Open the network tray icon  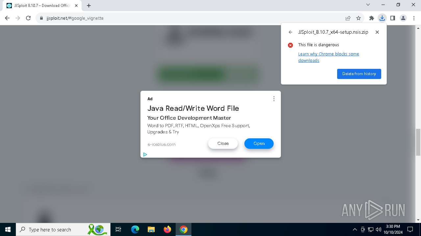point(371,229)
